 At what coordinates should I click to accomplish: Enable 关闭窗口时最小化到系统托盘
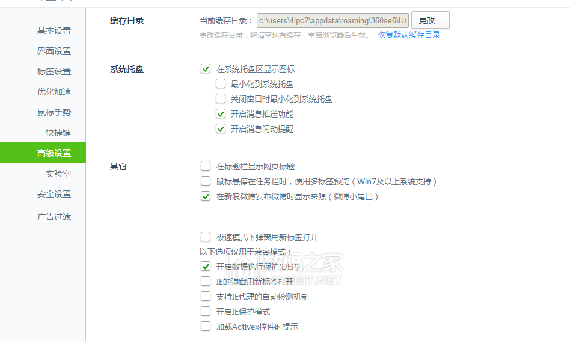(221, 98)
